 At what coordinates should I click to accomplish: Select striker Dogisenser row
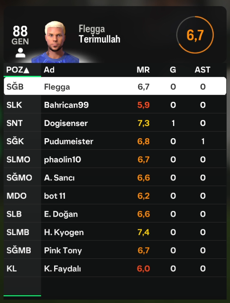pos(115,123)
